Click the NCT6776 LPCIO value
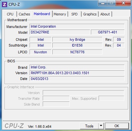Screen dimensions: 132x131 coord(77,52)
